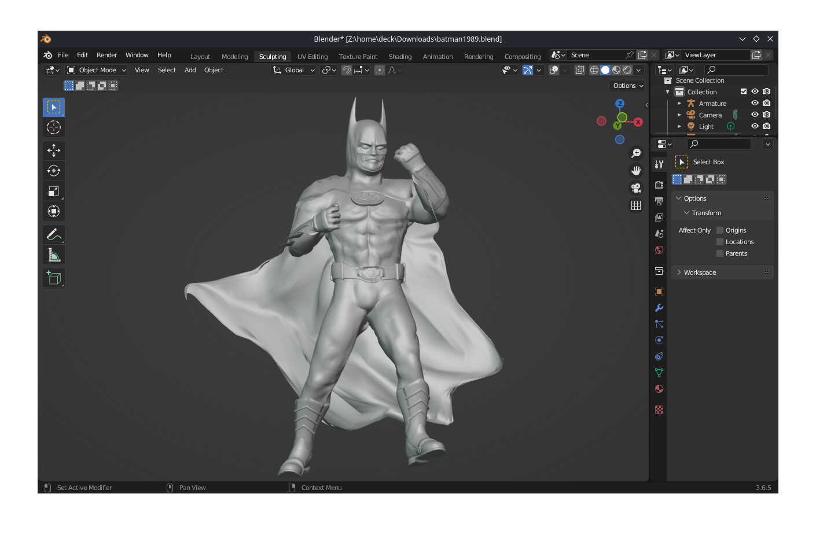Viewport: 816px width, 538px height.
Task: Open the Output properties tab
Action: pyautogui.click(x=659, y=201)
